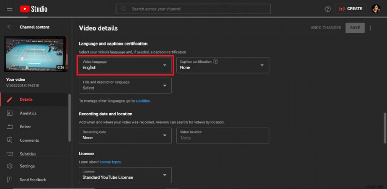Click the Settings gear icon
The width and height of the screenshot is (387, 189).
click(10, 166)
